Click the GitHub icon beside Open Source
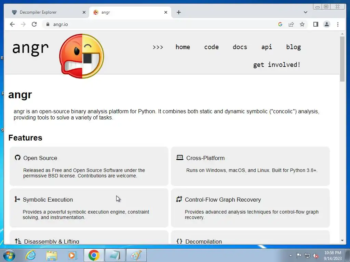Image resolution: width=350 pixels, height=262 pixels. (x=18, y=158)
